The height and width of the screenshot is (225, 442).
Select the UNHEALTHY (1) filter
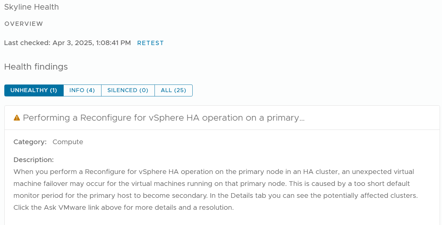point(33,90)
